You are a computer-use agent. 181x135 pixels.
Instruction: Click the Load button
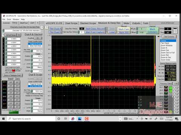click(x=112, y=32)
